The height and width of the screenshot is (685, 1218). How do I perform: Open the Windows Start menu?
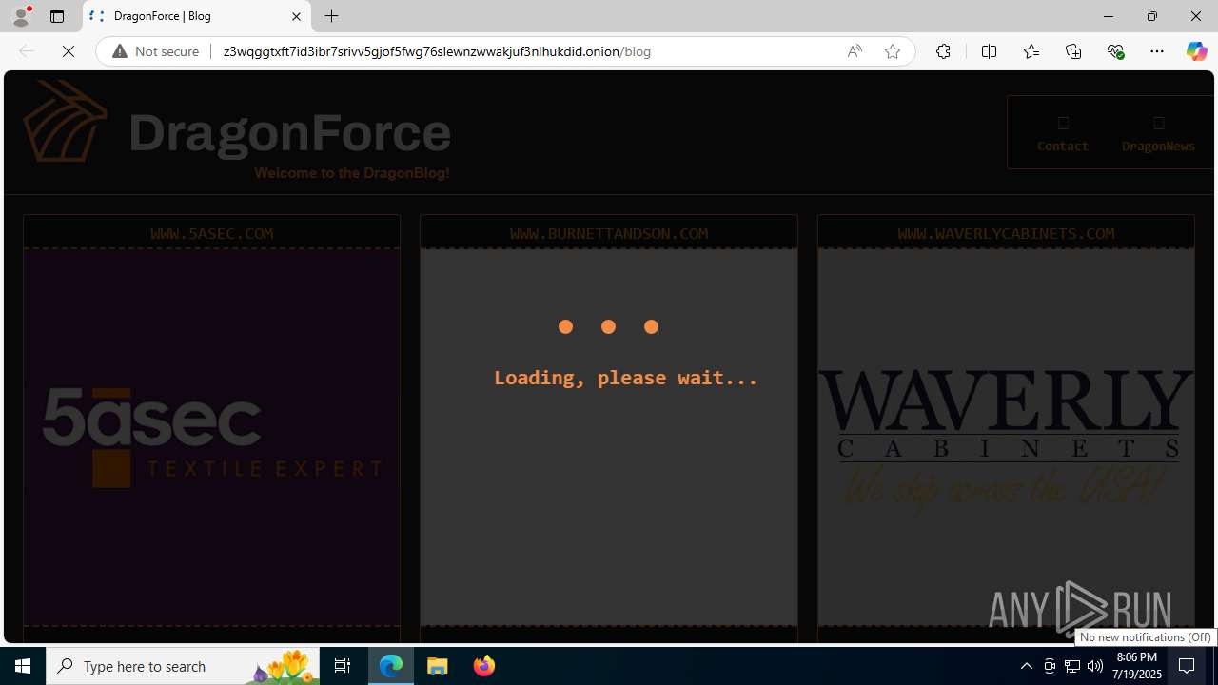[x=23, y=666]
